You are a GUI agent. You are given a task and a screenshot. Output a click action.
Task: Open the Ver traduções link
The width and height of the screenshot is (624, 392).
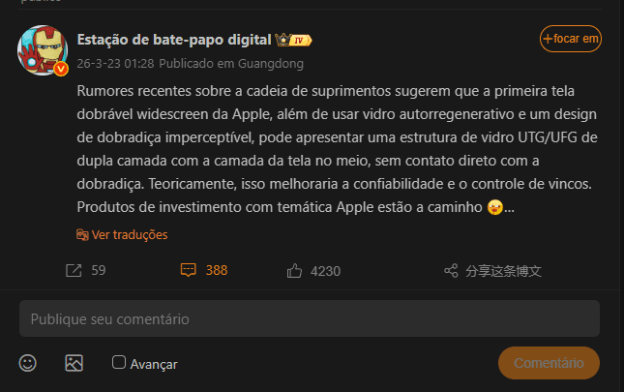pyautogui.click(x=130, y=235)
